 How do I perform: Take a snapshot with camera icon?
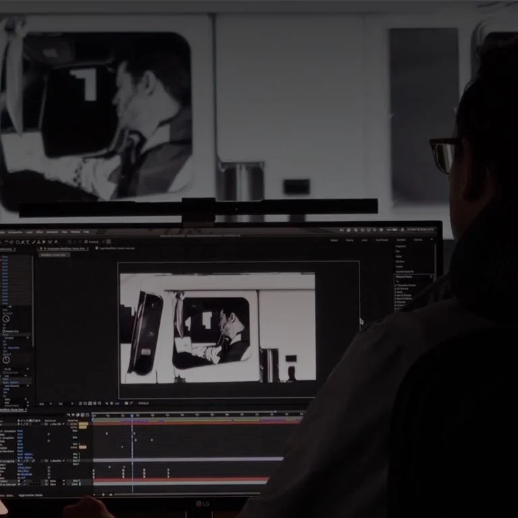click(126, 403)
